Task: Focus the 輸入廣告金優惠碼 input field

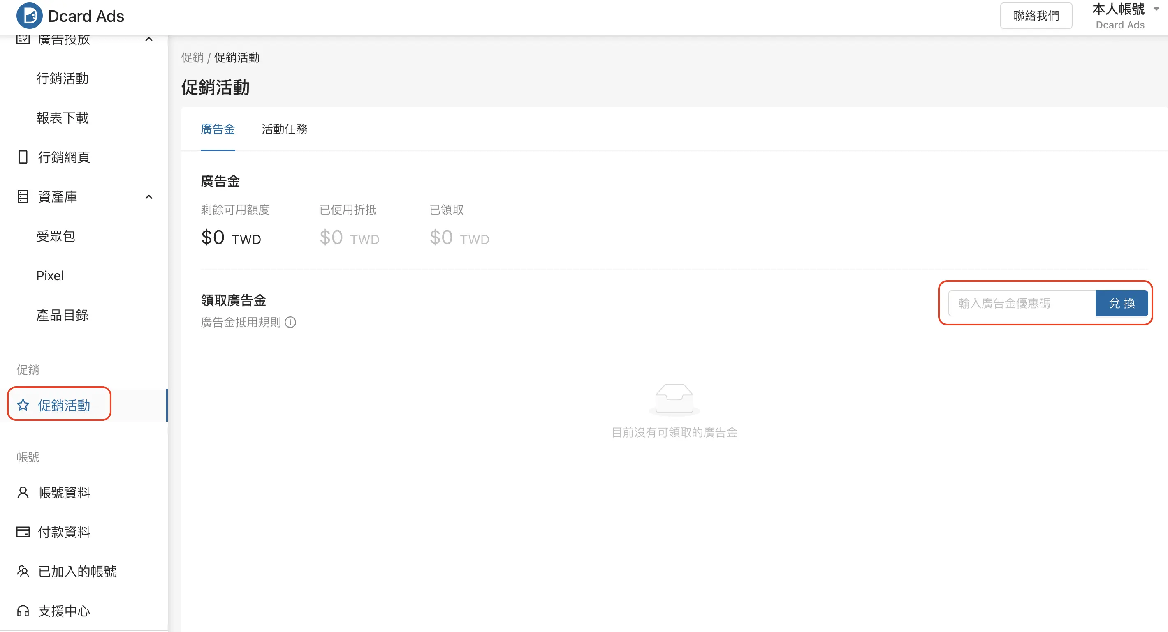Action: [1021, 303]
